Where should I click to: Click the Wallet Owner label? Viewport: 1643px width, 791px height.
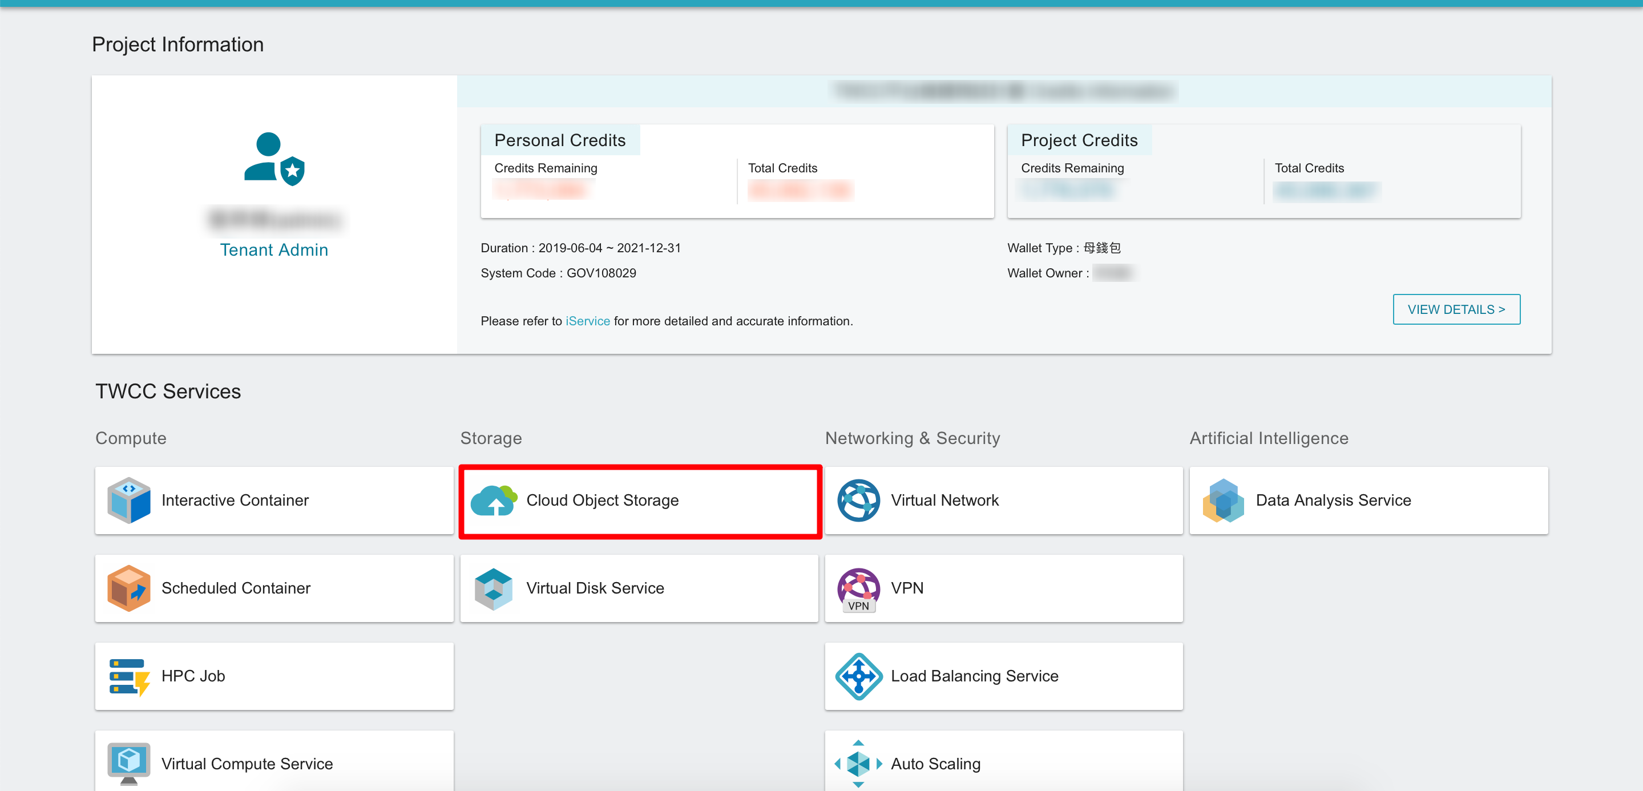[x=1048, y=273]
